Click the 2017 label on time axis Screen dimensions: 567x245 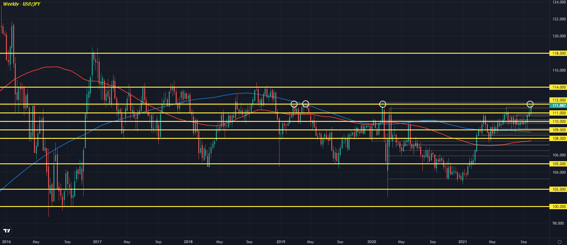(x=97, y=242)
